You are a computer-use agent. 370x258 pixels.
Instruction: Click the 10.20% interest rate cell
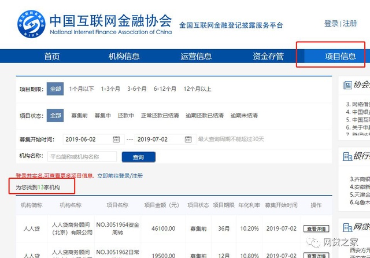pos(249,228)
